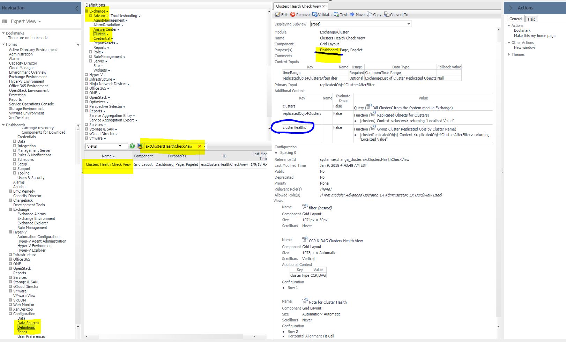This screenshot has width=566, height=342.
Task: Collapse Other Actions section
Action: tap(509, 43)
